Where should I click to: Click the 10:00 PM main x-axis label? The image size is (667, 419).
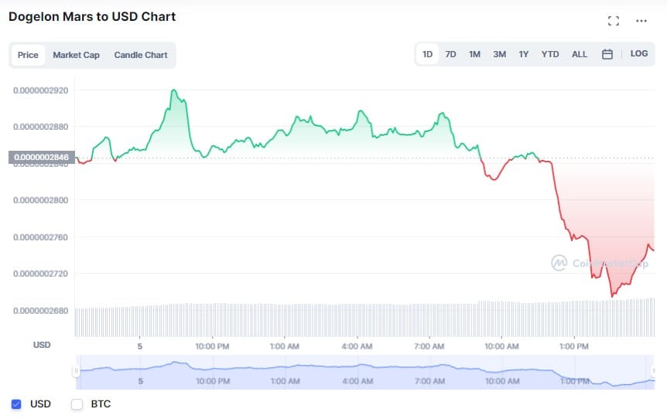[x=212, y=346]
